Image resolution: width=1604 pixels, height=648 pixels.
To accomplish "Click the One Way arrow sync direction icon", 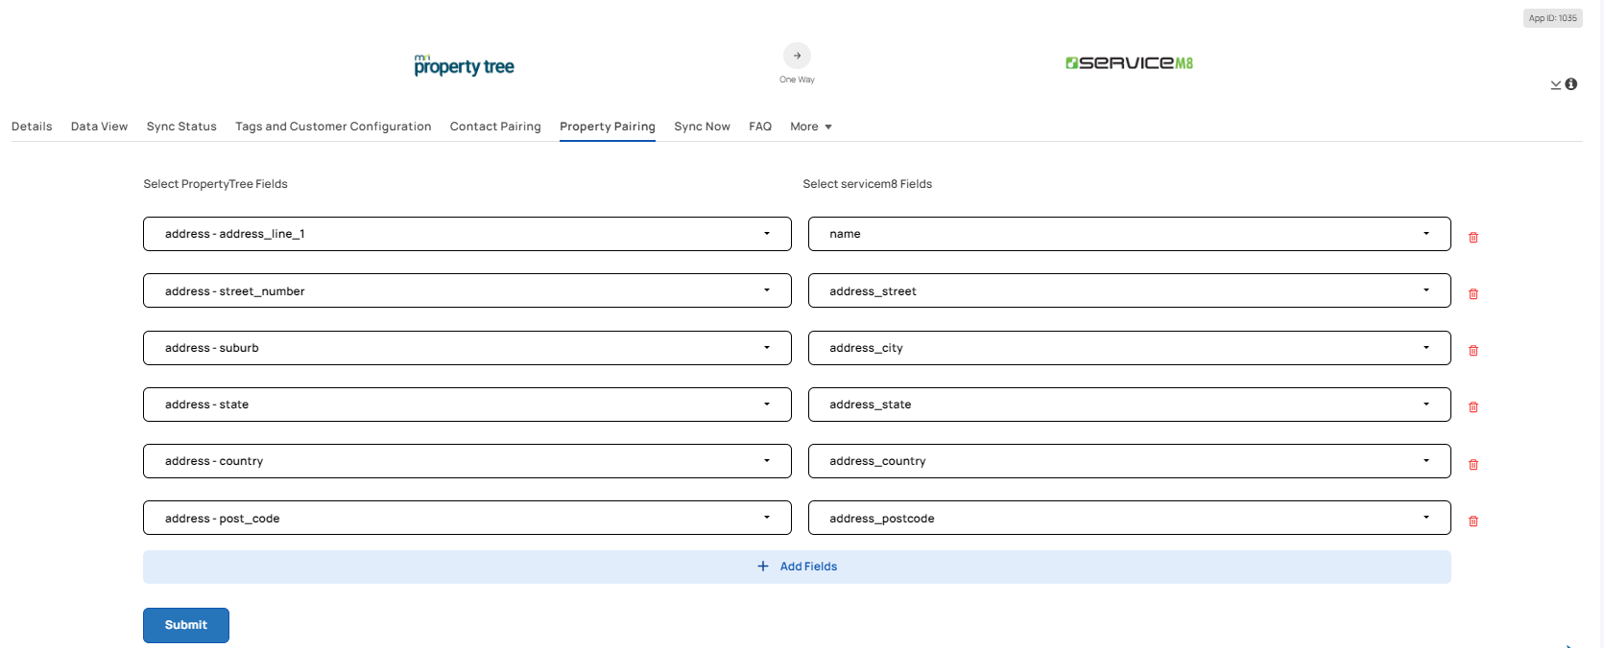I will 797,56.
